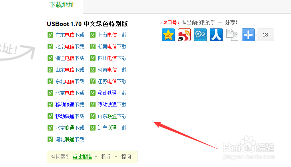Image resolution: width=291 pixels, height=167 pixels.
Task: Click green check icon beside 辽宁联通下载
Action: pyautogui.click(x=93, y=128)
